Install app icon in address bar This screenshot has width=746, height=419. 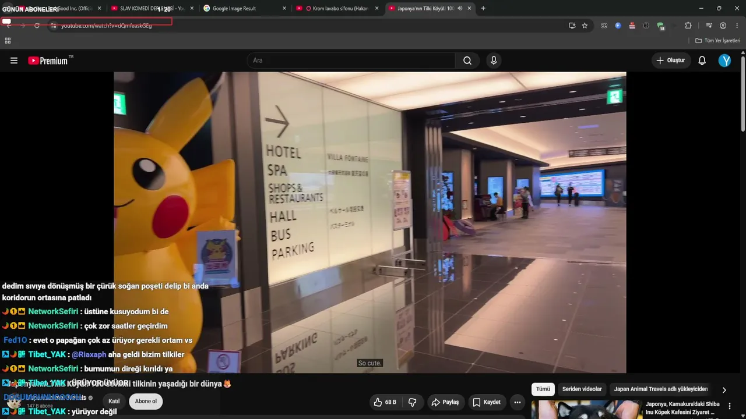pos(572,26)
